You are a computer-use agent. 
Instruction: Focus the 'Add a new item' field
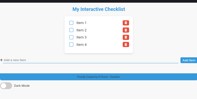[x=91, y=60]
